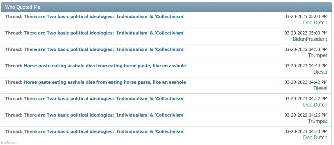Image resolution: width=334 pixels, height=145 pixels.
Task: Open the Horse paste thread quoted at 04:42 PM
Action: [105, 82]
